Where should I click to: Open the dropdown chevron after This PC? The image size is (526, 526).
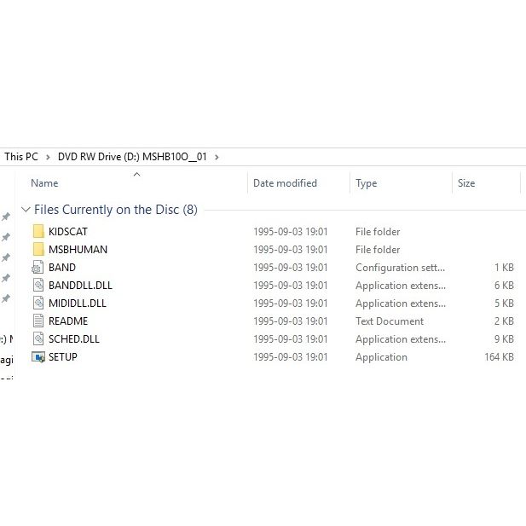48,157
